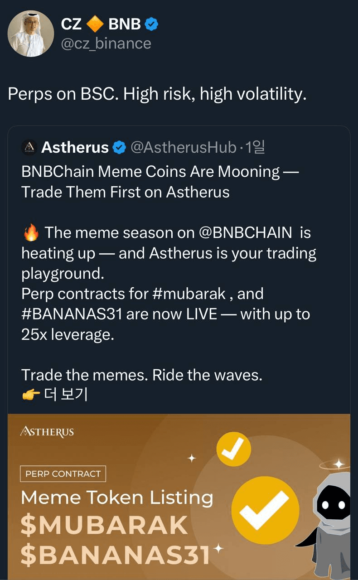
Task: Open the #BANANAS31 hashtag
Action: click(72, 314)
